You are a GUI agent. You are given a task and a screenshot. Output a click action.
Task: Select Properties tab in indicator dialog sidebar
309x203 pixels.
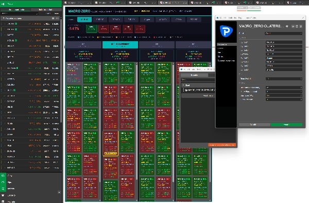pyautogui.click(x=226, y=44)
